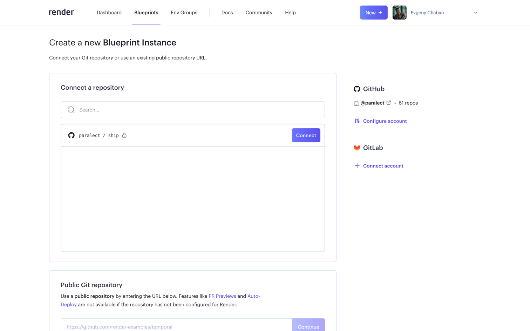
Task: Navigate to Docs in the top menu
Action: 227,12
